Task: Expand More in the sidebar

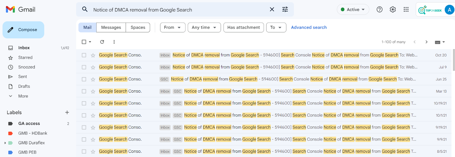Action: click(x=23, y=96)
